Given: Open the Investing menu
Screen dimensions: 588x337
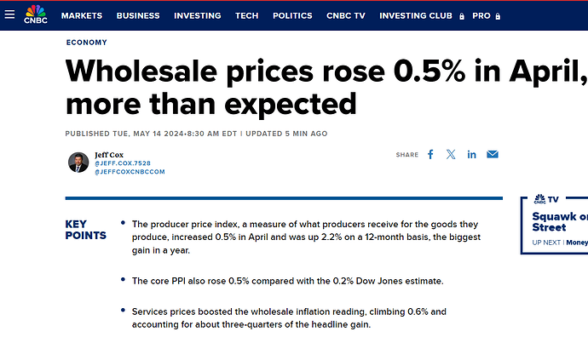Looking at the screenshot, I should [197, 15].
